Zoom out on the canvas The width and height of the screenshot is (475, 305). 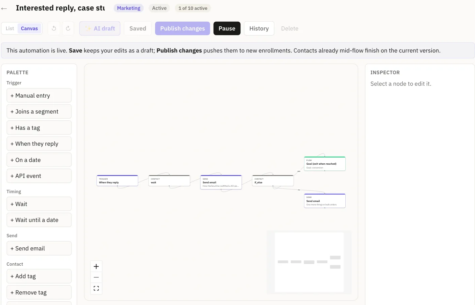pyautogui.click(x=96, y=277)
